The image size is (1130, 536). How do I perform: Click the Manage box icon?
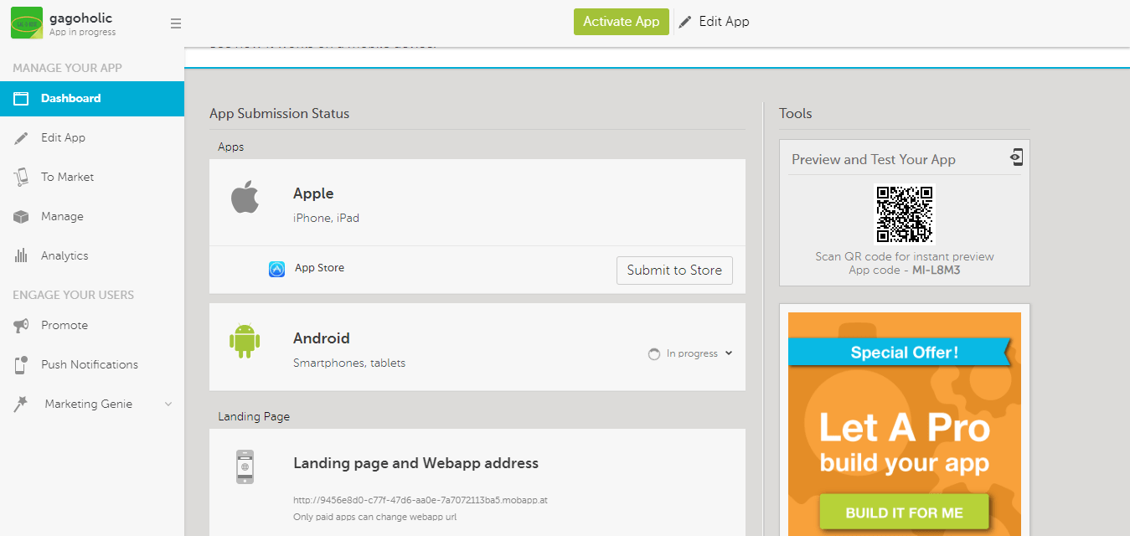21,217
